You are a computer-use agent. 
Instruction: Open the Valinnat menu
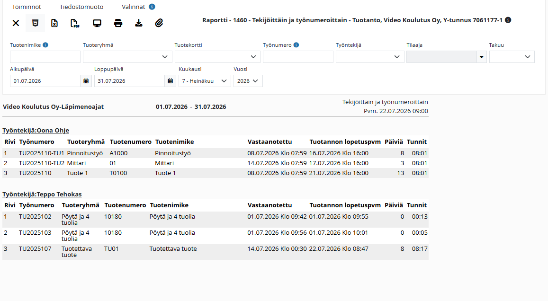pyautogui.click(x=133, y=7)
